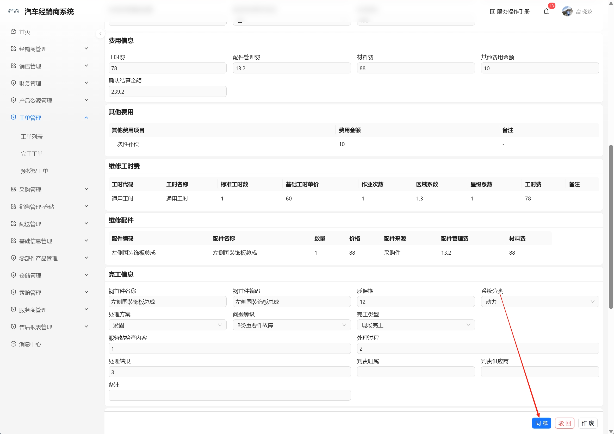
Task: Click the 工单管理 shield icon
Action: click(x=13, y=117)
